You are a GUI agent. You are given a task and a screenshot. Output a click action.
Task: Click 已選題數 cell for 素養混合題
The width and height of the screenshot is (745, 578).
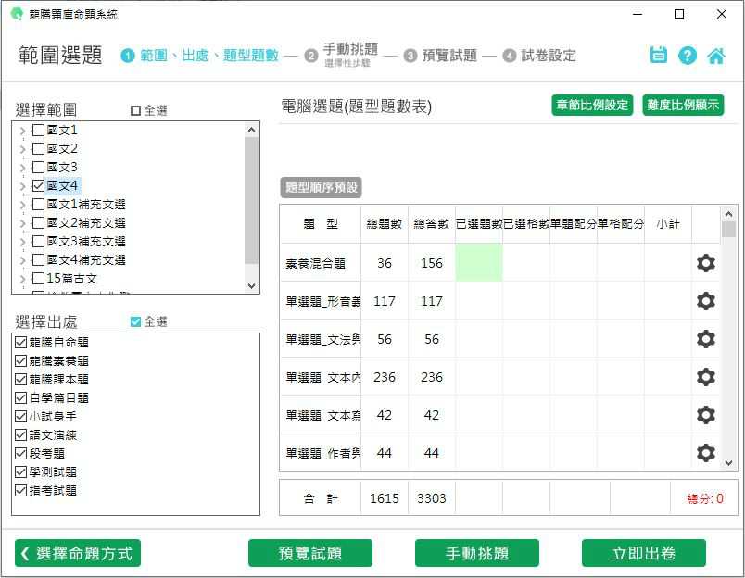coord(479,263)
